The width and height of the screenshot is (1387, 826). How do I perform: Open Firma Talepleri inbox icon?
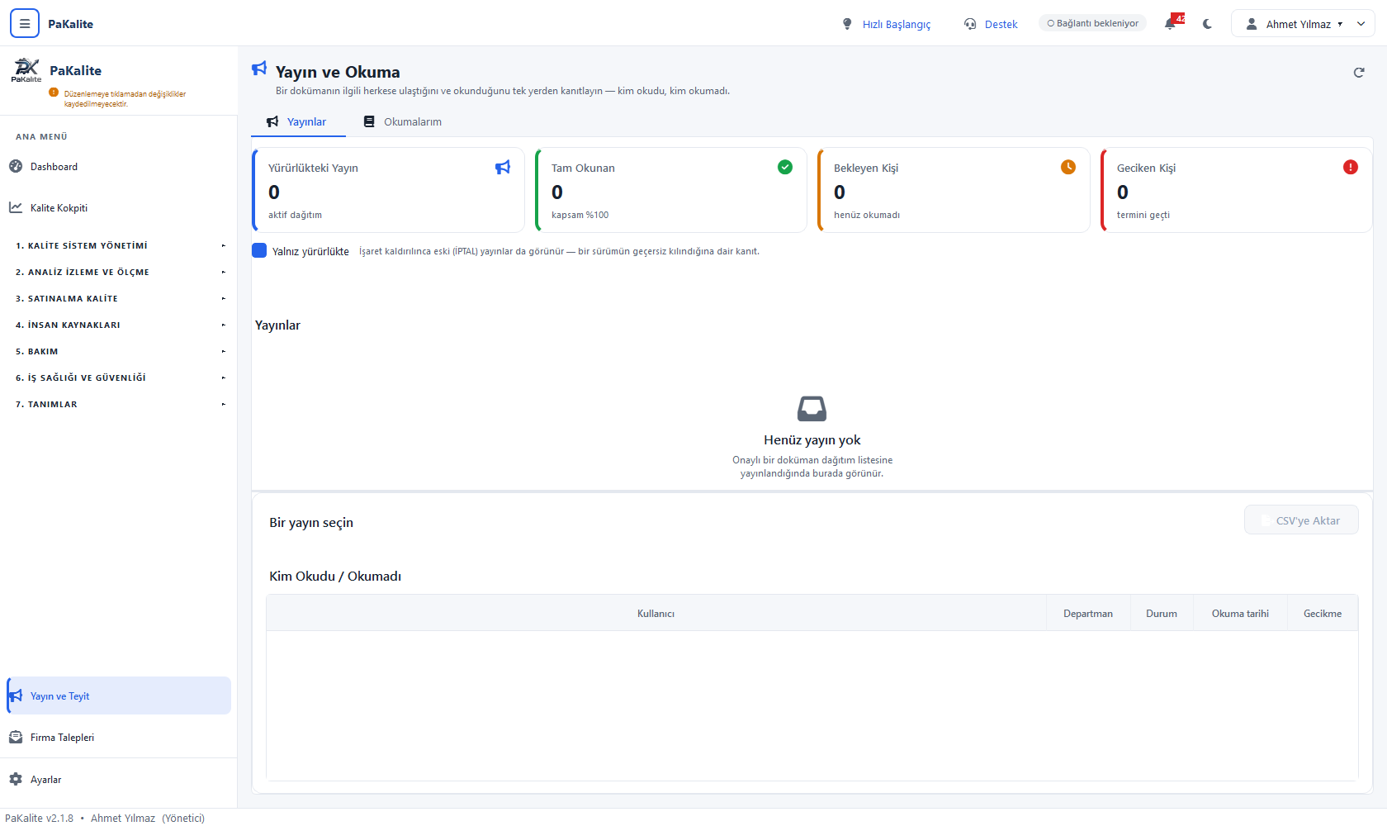pyautogui.click(x=16, y=737)
